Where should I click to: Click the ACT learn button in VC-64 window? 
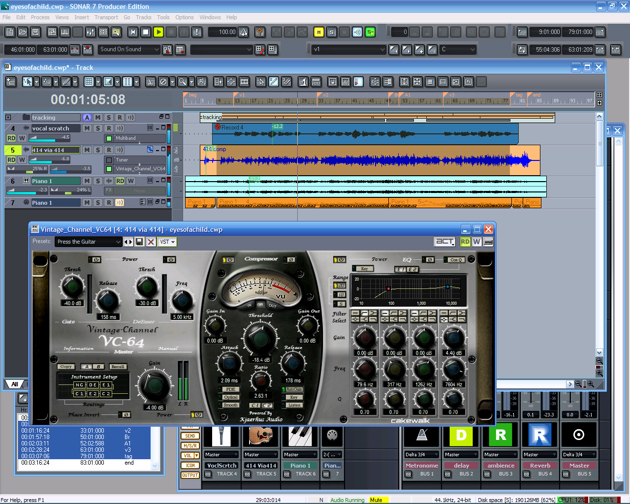pos(445,242)
